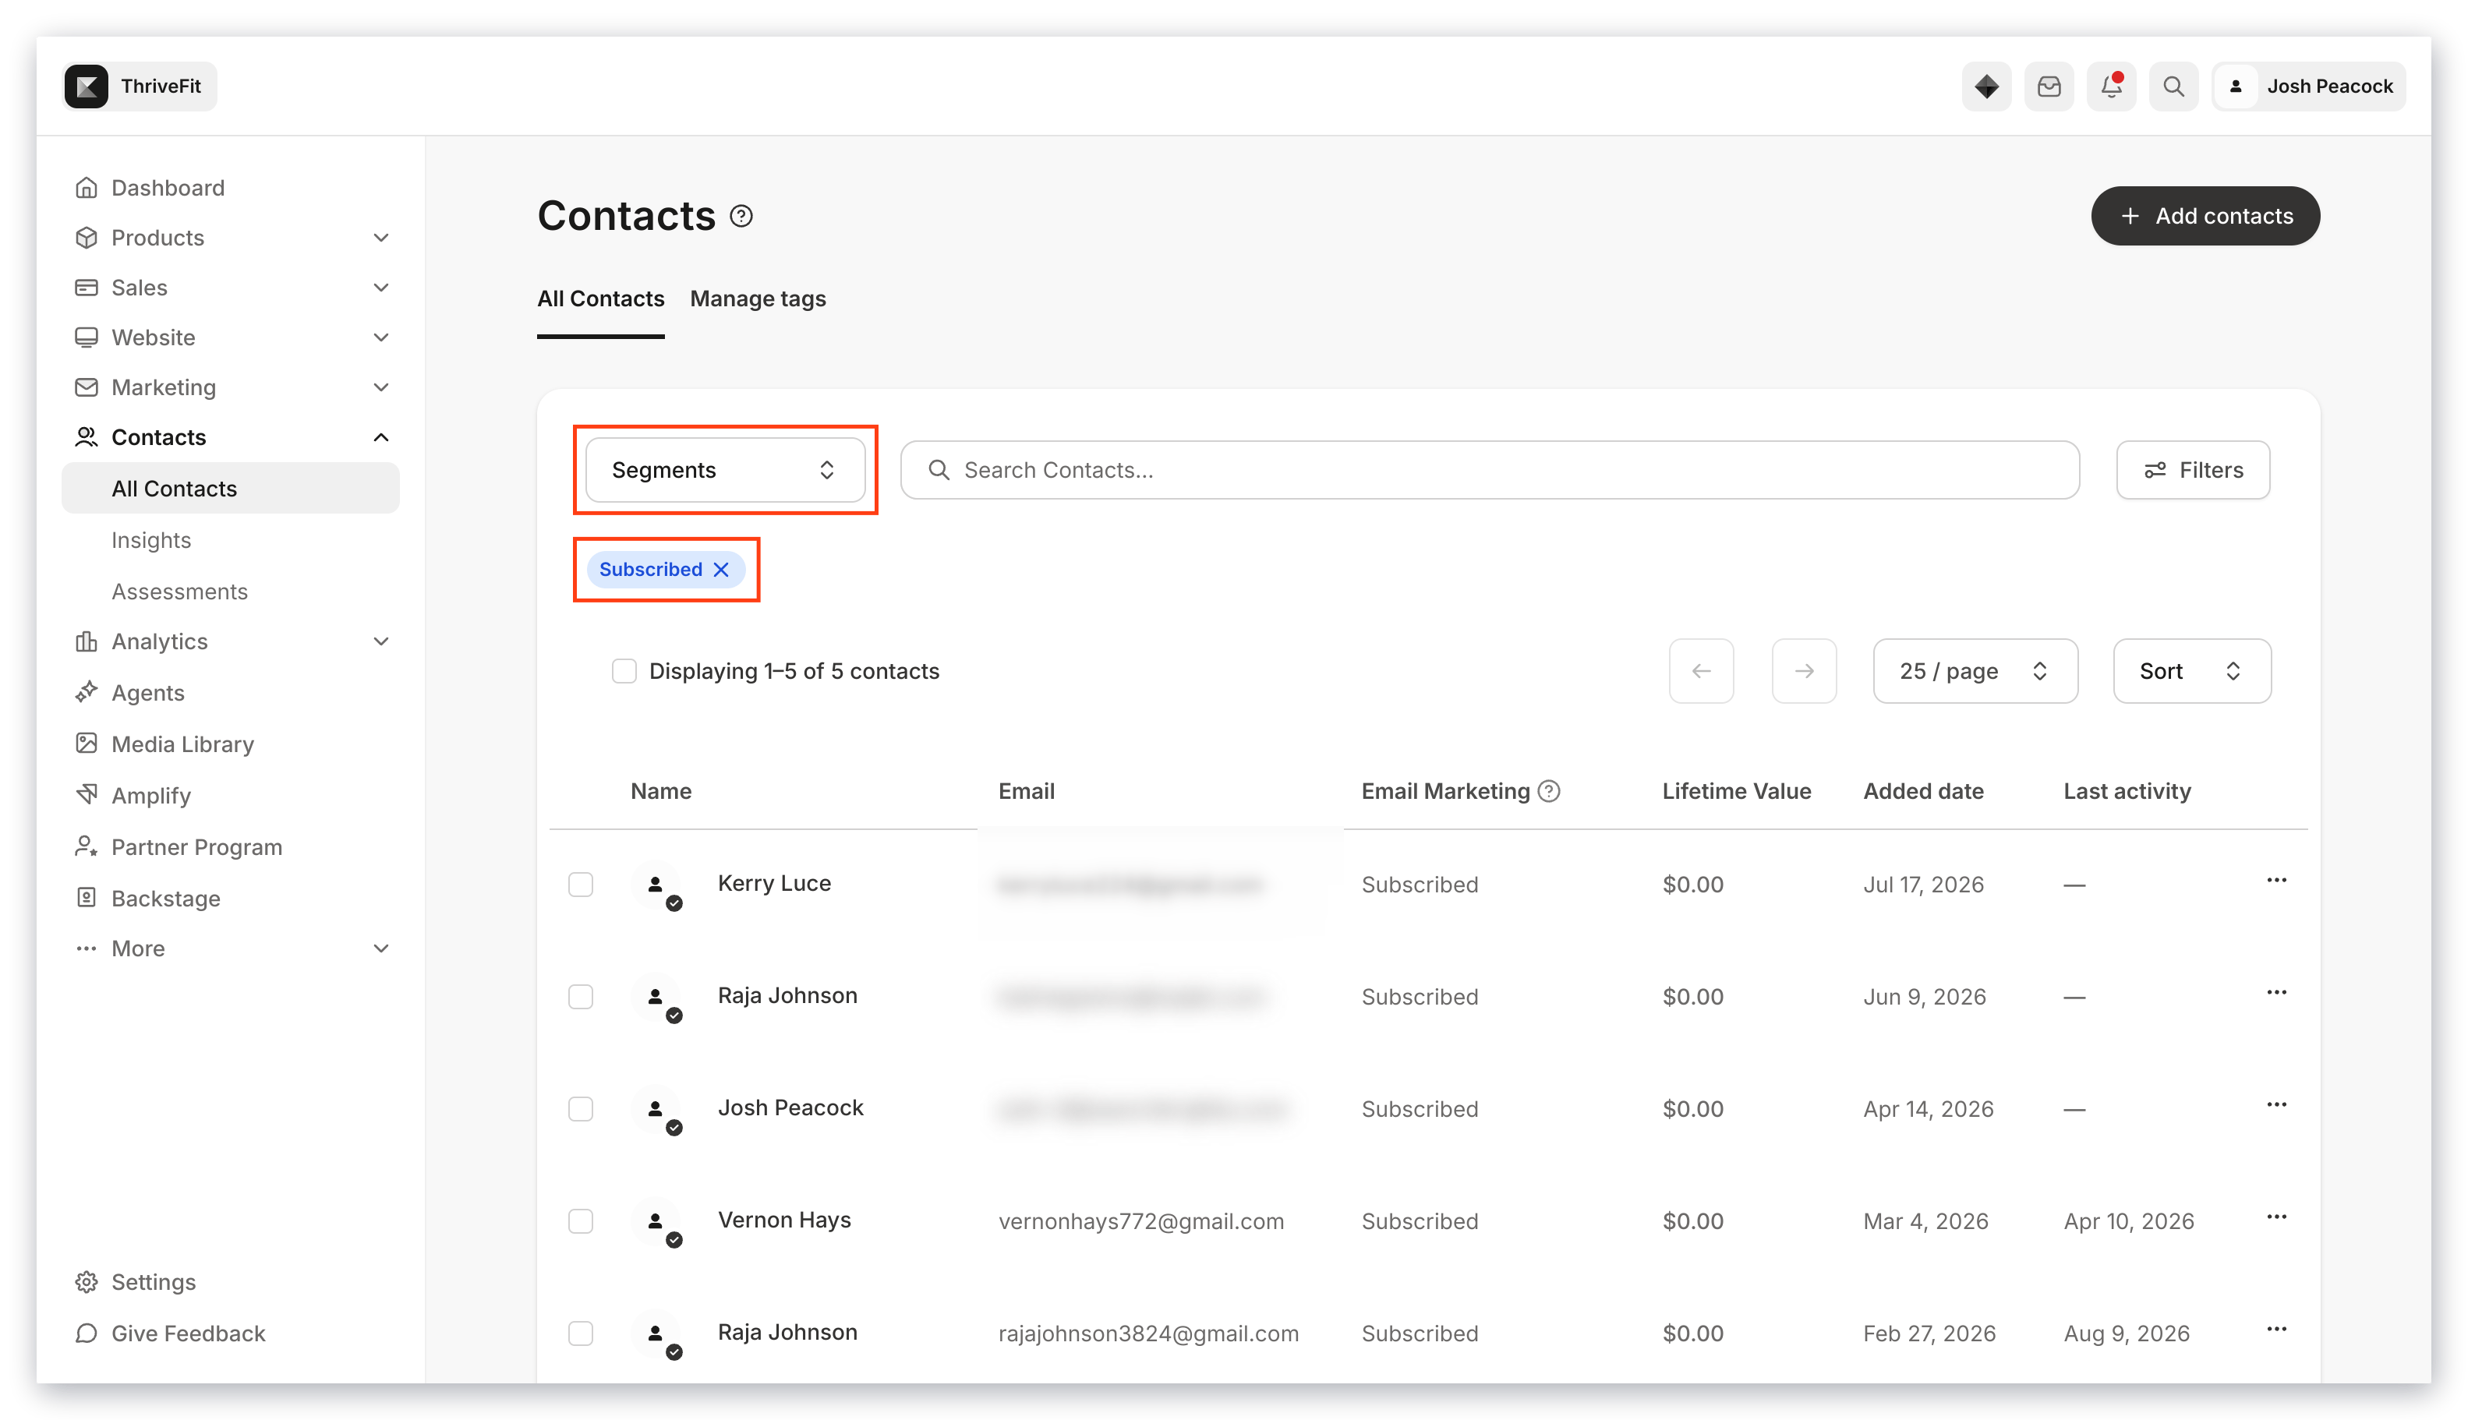Check the Jun 9, 2026 Raja Johnson checkbox

(581, 997)
